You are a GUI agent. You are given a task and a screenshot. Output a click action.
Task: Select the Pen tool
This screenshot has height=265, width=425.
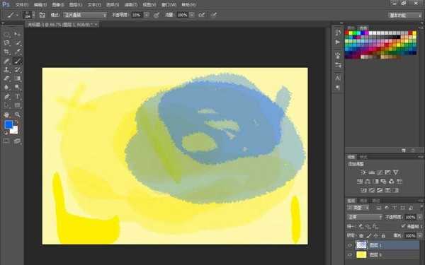[x=7, y=97]
